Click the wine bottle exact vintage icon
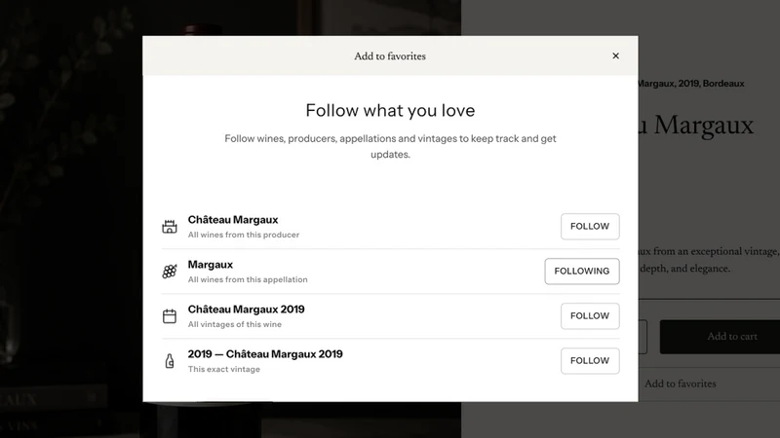Screen dimensions: 780x438 pyautogui.click(x=170, y=361)
